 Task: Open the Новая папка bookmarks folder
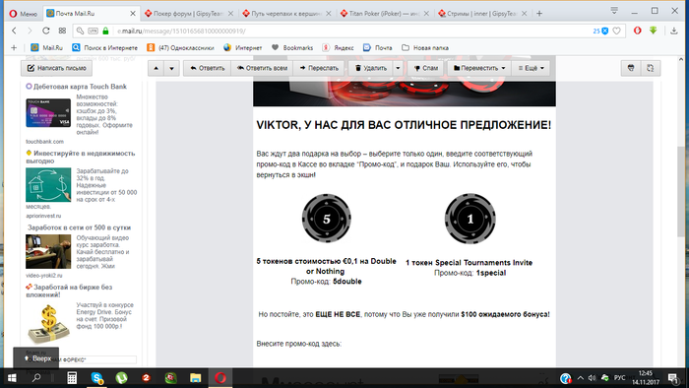tap(425, 47)
